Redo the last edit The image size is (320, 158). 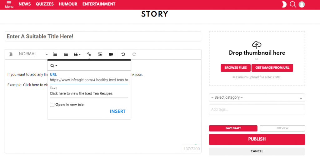pos(134,54)
